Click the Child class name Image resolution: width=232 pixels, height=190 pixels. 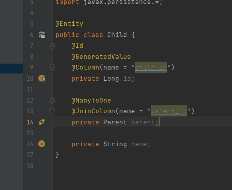coord(117,35)
